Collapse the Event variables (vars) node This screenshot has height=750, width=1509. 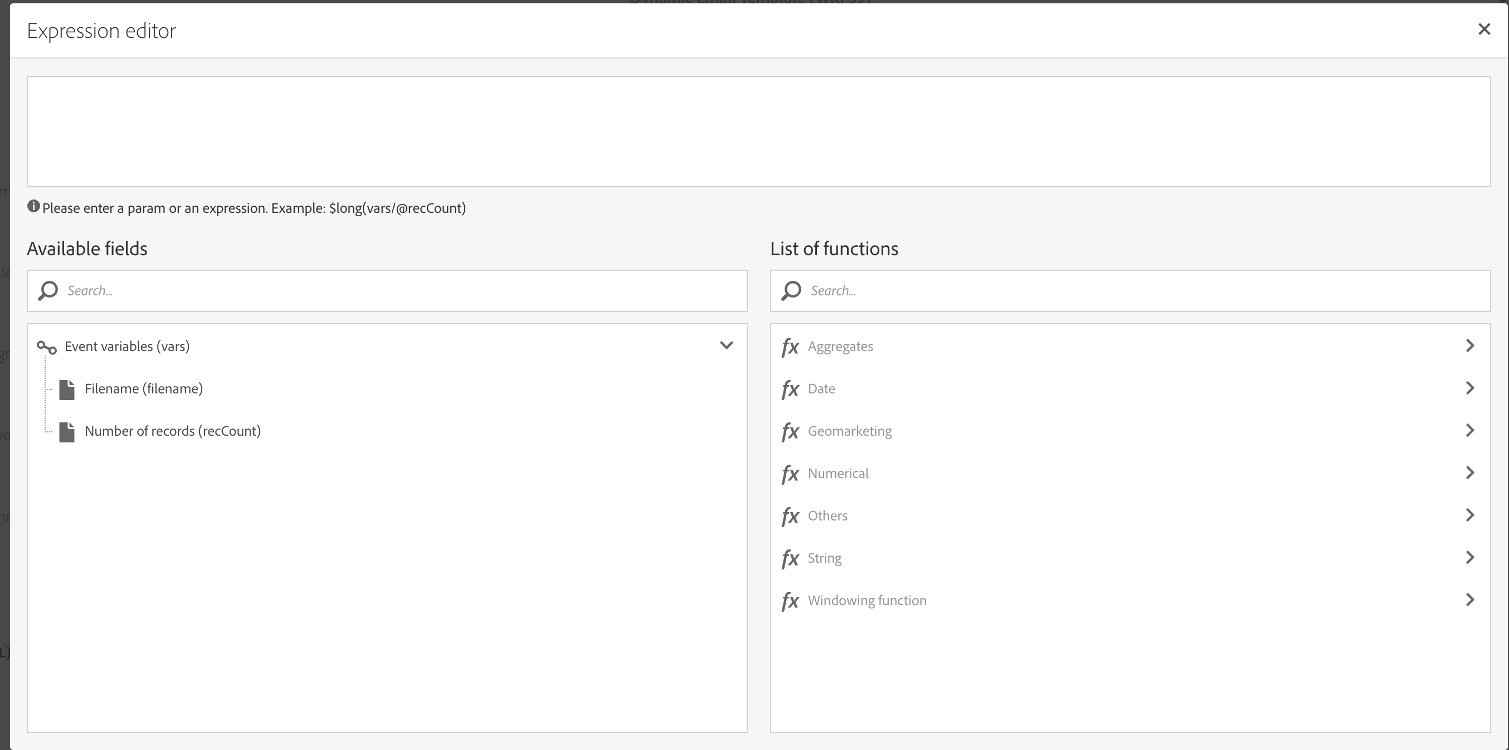point(726,345)
